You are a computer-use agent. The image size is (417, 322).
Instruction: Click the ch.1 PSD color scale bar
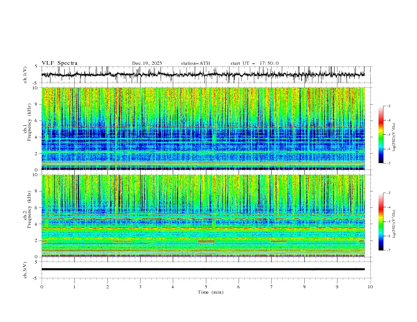click(x=381, y=135)
